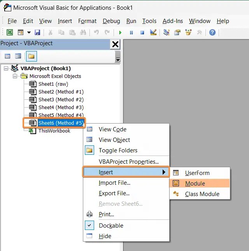Choose View Object in context menu

[x=126, y=140]
